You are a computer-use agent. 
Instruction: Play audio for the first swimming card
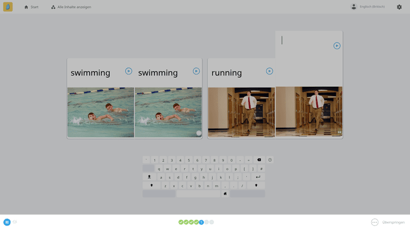128,71
